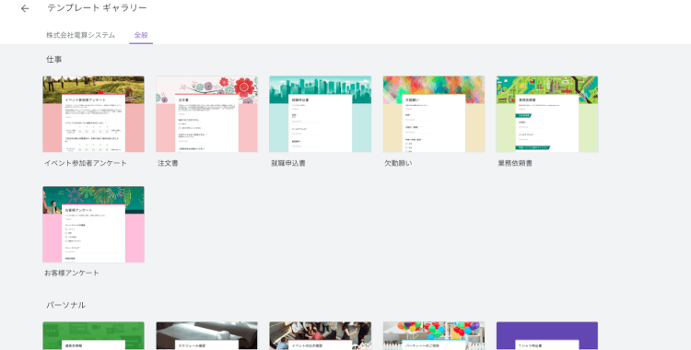
Task: Click the 注文書 caption text
Action: tap(168, 163)
